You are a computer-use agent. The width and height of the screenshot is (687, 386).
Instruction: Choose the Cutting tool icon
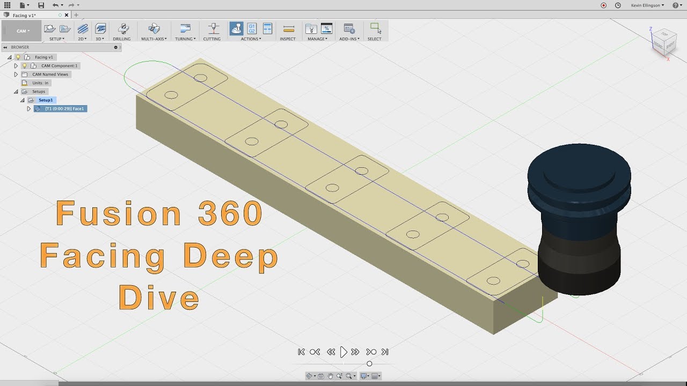[x=214, y=28]
